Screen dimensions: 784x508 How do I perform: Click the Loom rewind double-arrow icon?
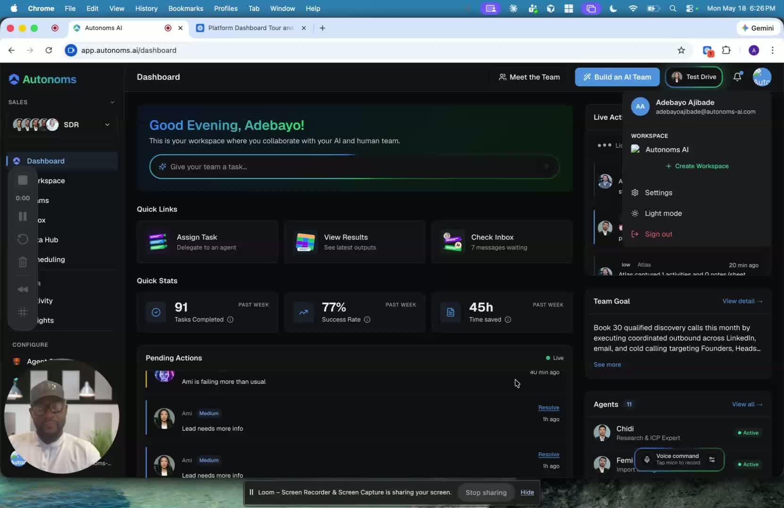(23, 289)
